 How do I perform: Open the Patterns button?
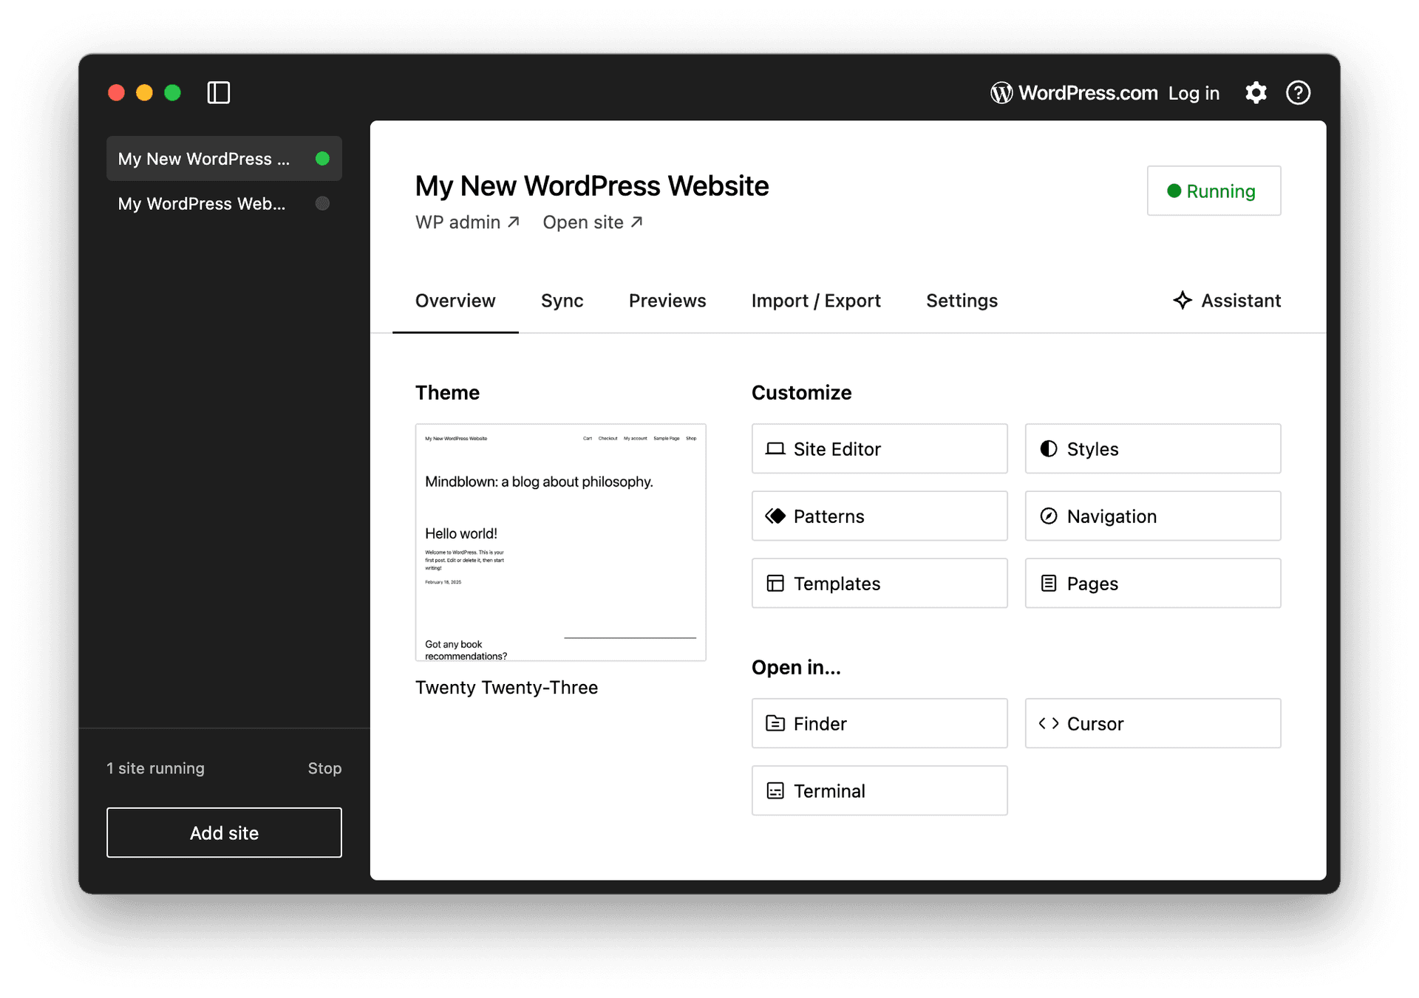click(x=879, y=516)
